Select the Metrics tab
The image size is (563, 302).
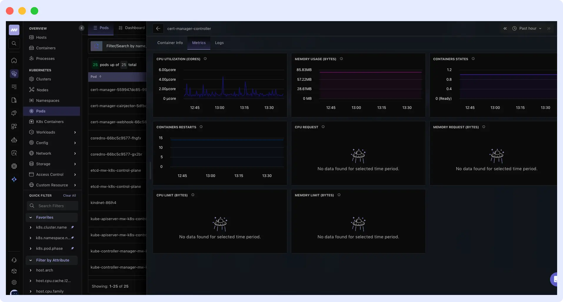[199, 43]
